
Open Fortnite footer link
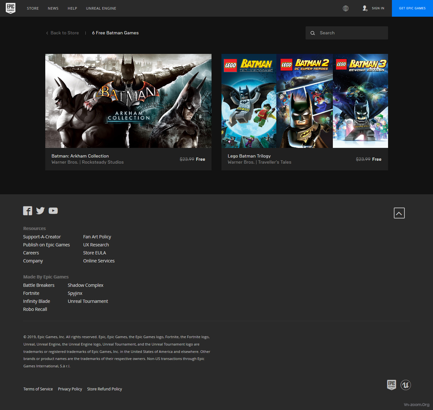[31, 293]
